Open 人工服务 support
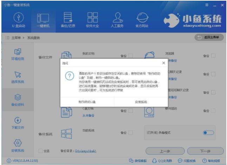The height and width of the screenshot is (165, 227). [117, 20]
